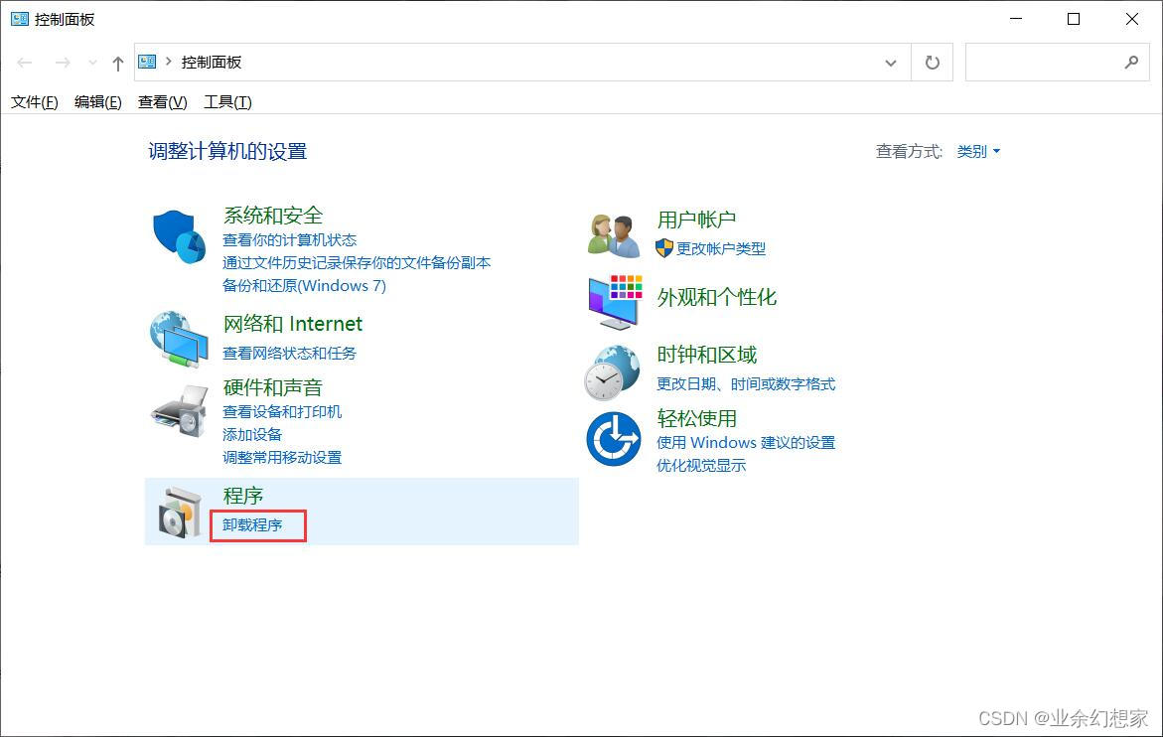The image size is (1163, 737).
Task: Open the 轻松使用 heading link
Action: (696, 419)
